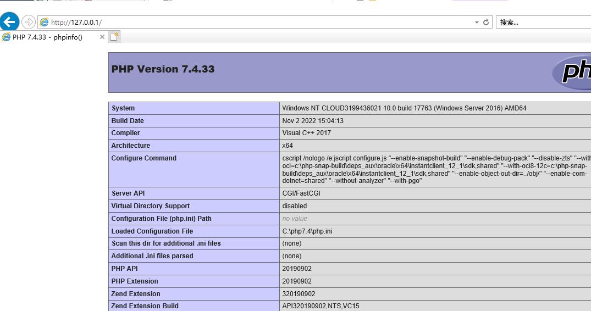Click the 'Configure Command' row label
591x311 pixels.
click(x=143, y=158)
